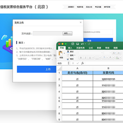The height and width of the screenshot is (123, 123).
Task: Click the 浏览... browse button
Action: pos(67,33)
